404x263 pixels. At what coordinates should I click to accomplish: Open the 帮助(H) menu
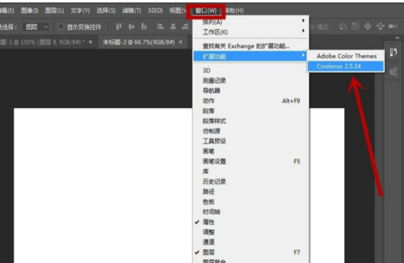[x=234, y=10]
